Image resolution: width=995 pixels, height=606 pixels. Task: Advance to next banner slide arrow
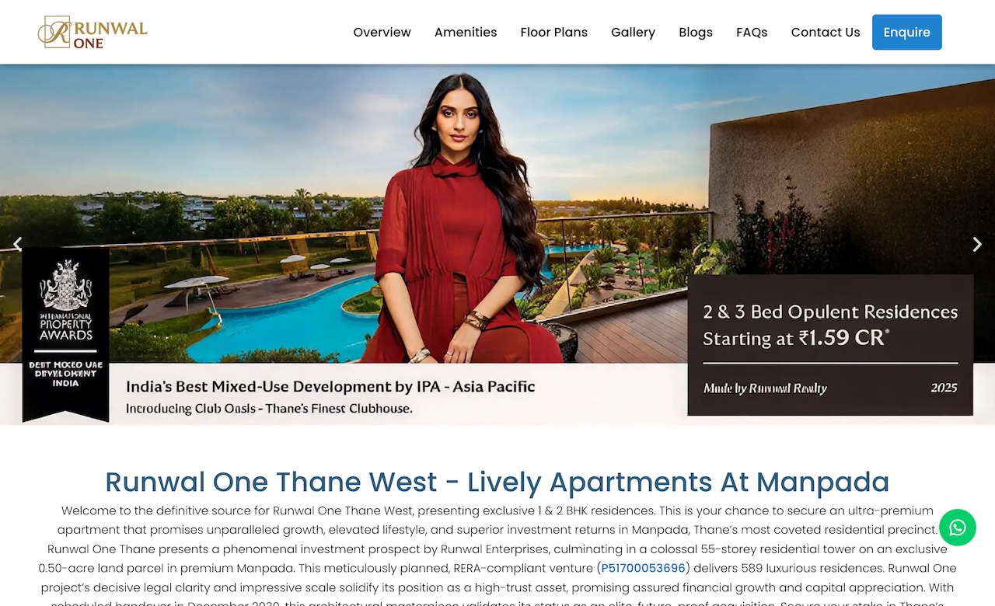977,244
